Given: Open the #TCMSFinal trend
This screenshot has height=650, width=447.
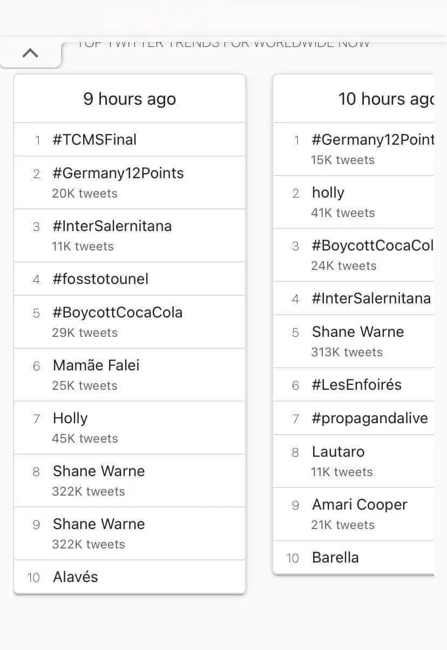Looking at the screenshot, I should [x=130, y=140].
